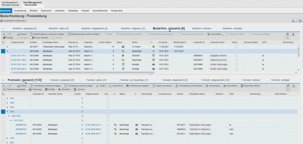Click Transport beauftragen in the Freimeldung toolbar
The height and width of the screenshot is (144, 303).
click(15, 90)
